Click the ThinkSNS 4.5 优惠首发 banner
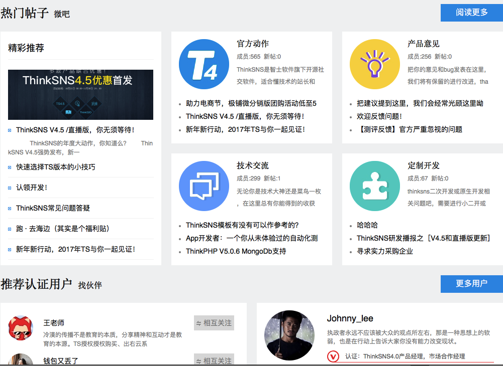The height and width of the screenshot is (366, 503). pyautogui.click(x=80, y=94)
